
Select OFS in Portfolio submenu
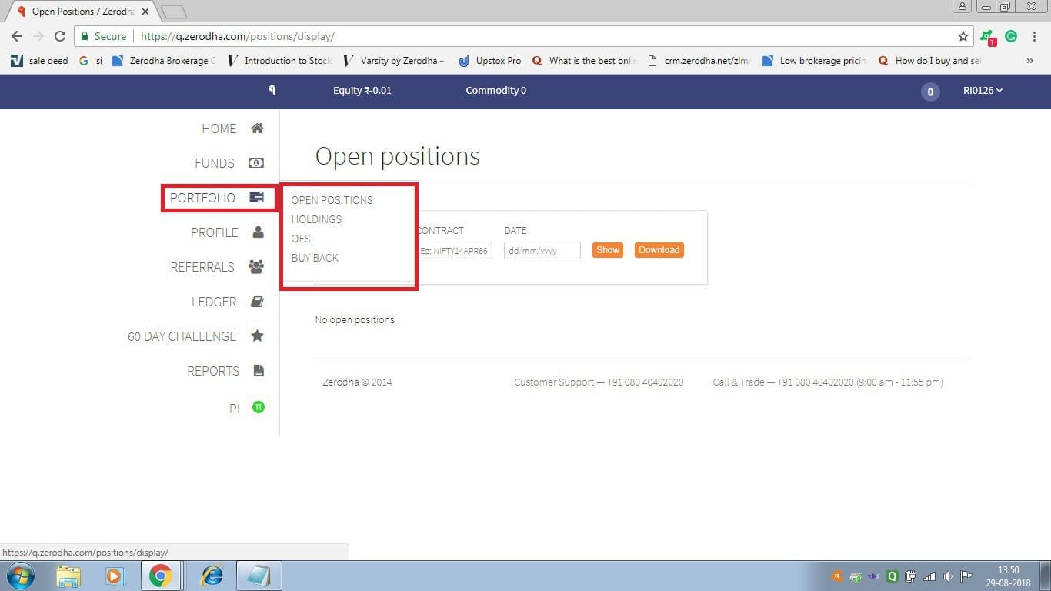tap(301, 239)
